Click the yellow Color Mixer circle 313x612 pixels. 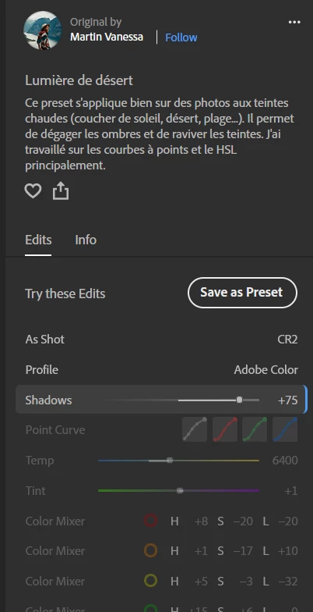[x=151, y=581]
